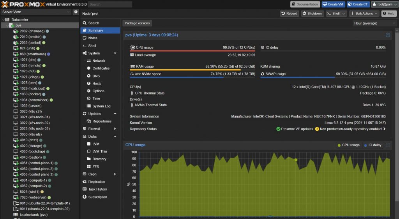
Task: Open Task History from the sidebar
Action: [97, 189]
